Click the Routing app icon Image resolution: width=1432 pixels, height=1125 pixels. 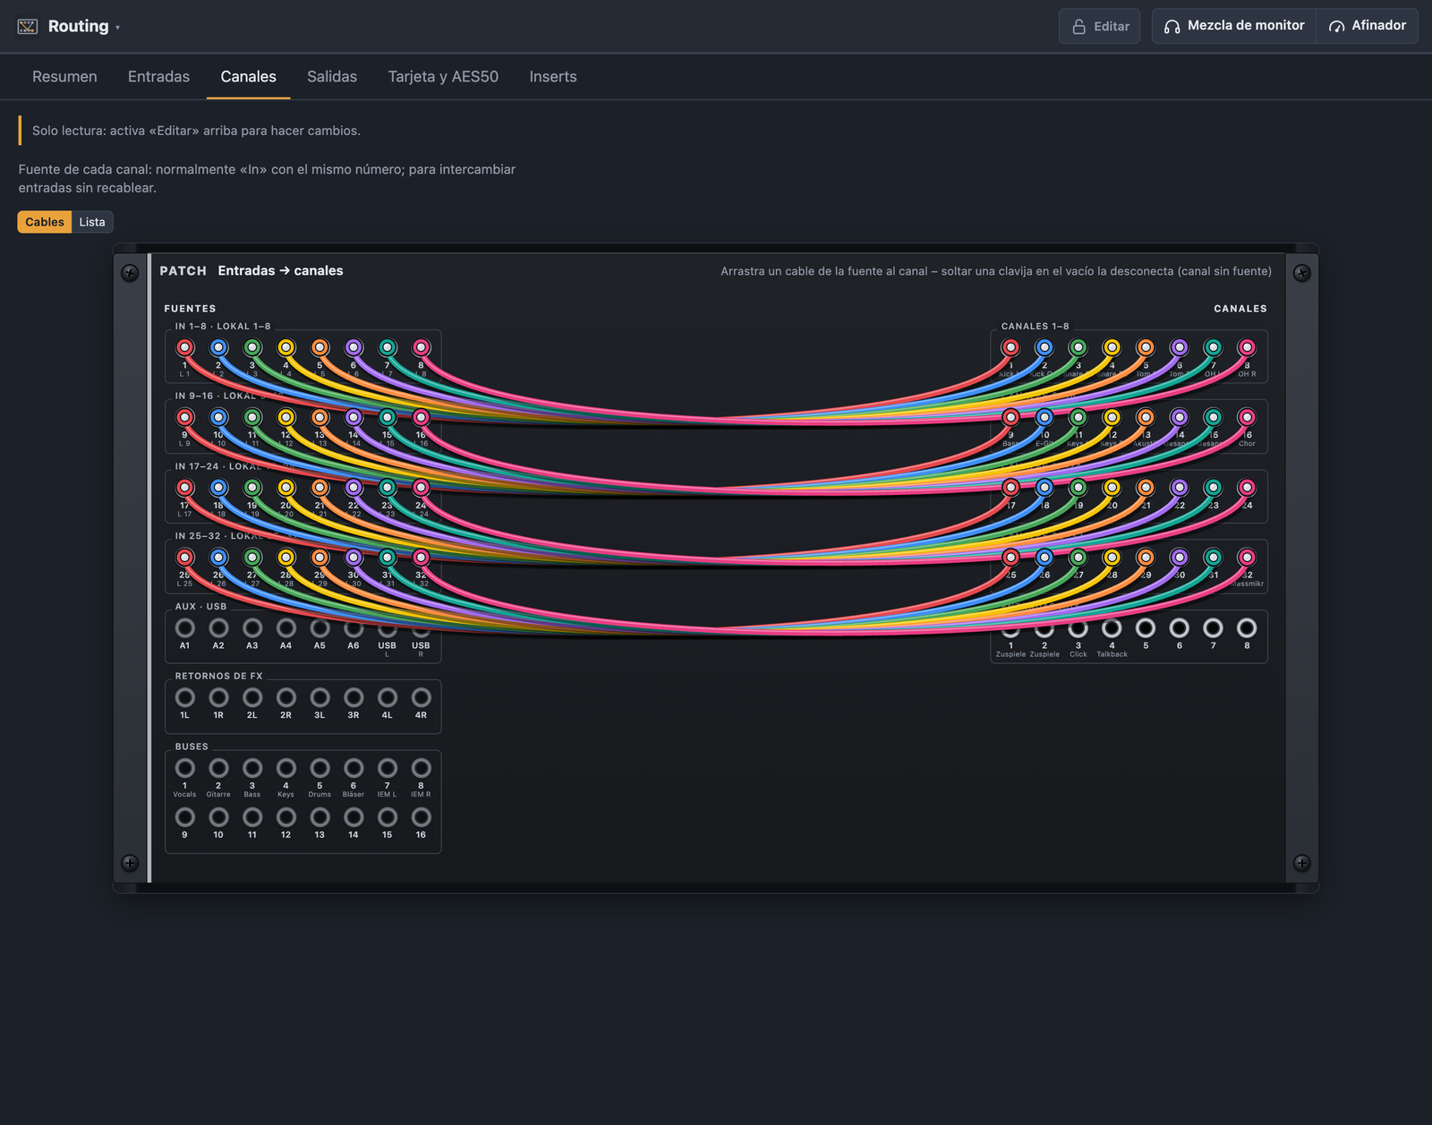click(28, 26)
